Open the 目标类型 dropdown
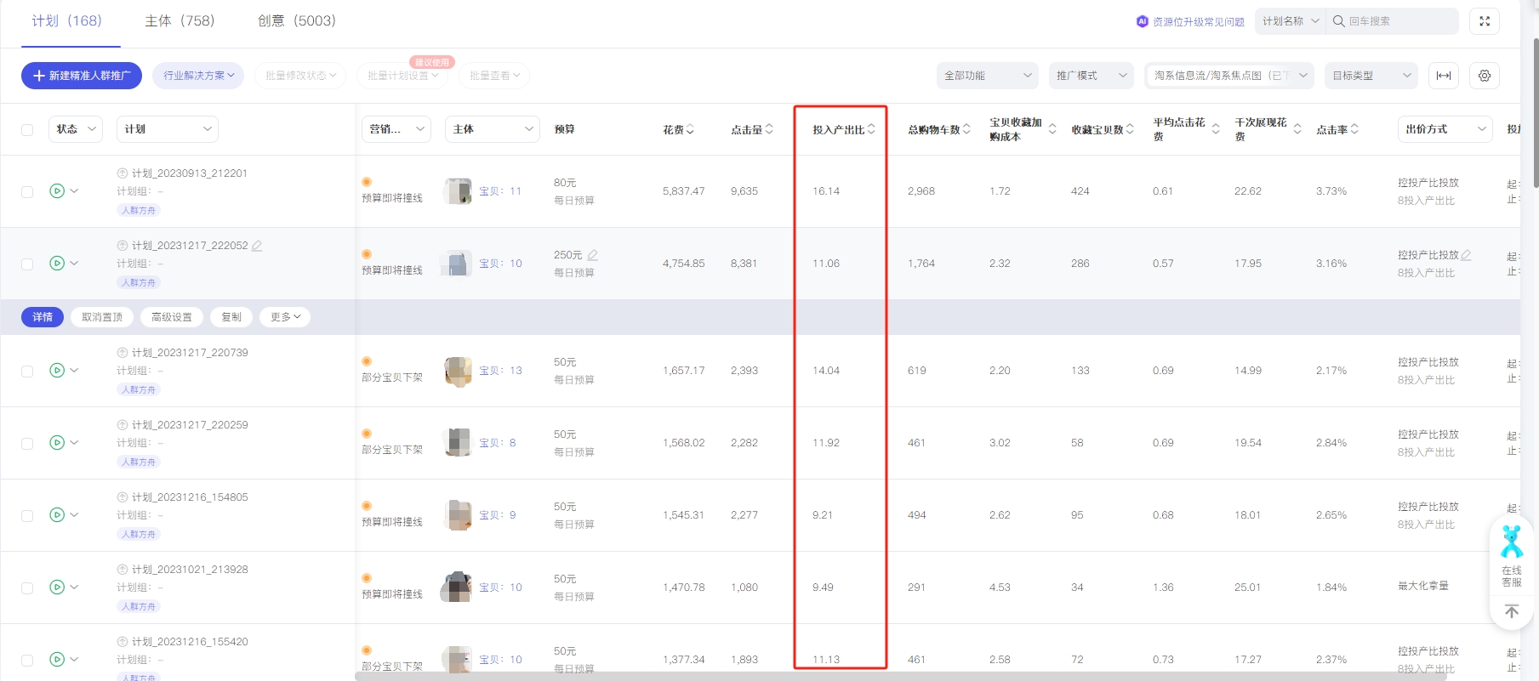Image resolution: width=1539 pixels, height=681 pixels. click(1371, 76)
